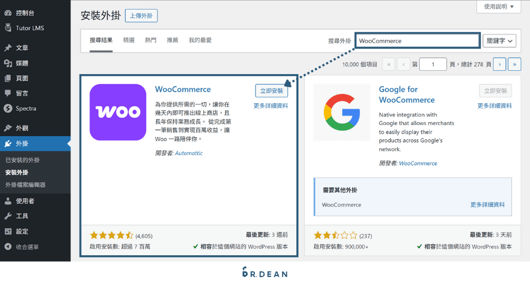
Task: Click the 媒體 media icon
Action: (x=8, y=63)
